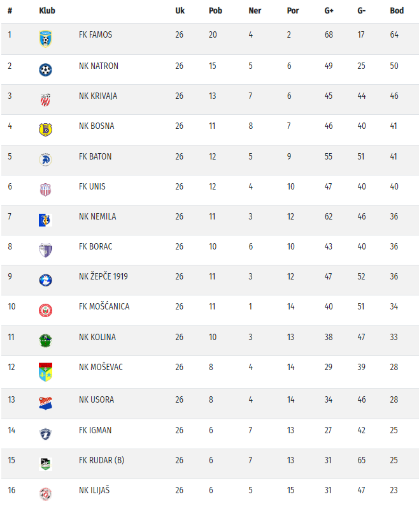Select the NK Ilijaš team name
The height and width of the screenshot is (506, 419).
96,490
